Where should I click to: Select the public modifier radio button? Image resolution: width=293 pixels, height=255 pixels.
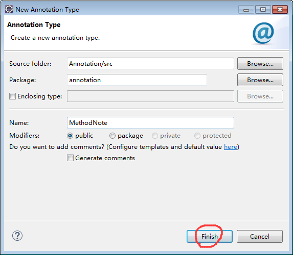point(70,136)
